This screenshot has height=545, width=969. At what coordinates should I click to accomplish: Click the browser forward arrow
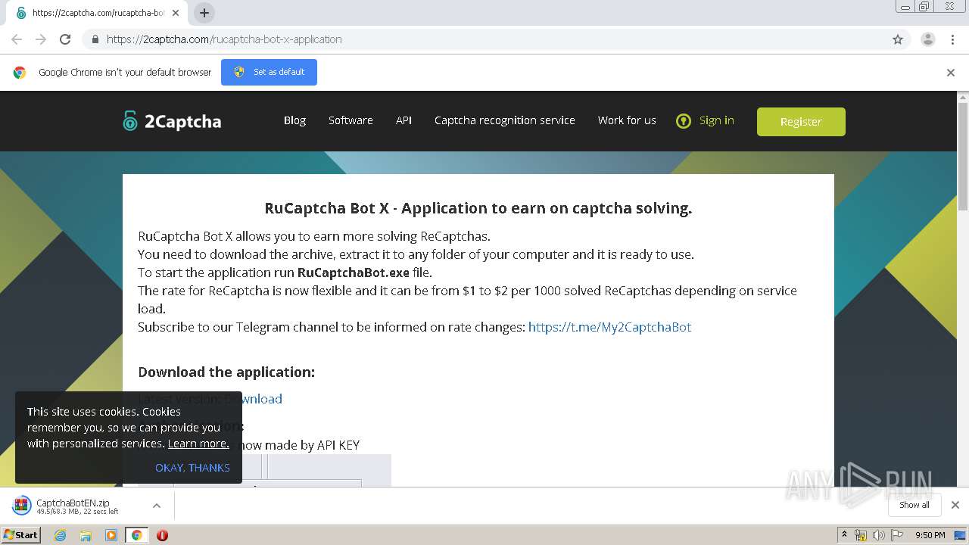pos(41,39)
